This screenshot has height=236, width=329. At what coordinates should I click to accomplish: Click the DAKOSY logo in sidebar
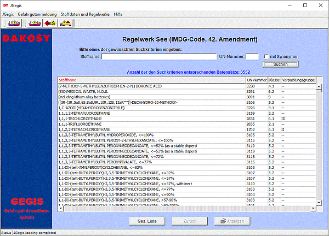[26, 38]
